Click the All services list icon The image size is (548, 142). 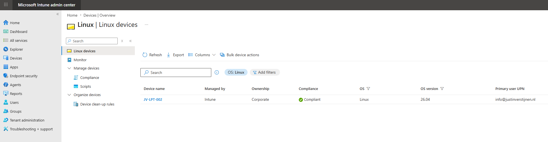[x=6, y=40]
